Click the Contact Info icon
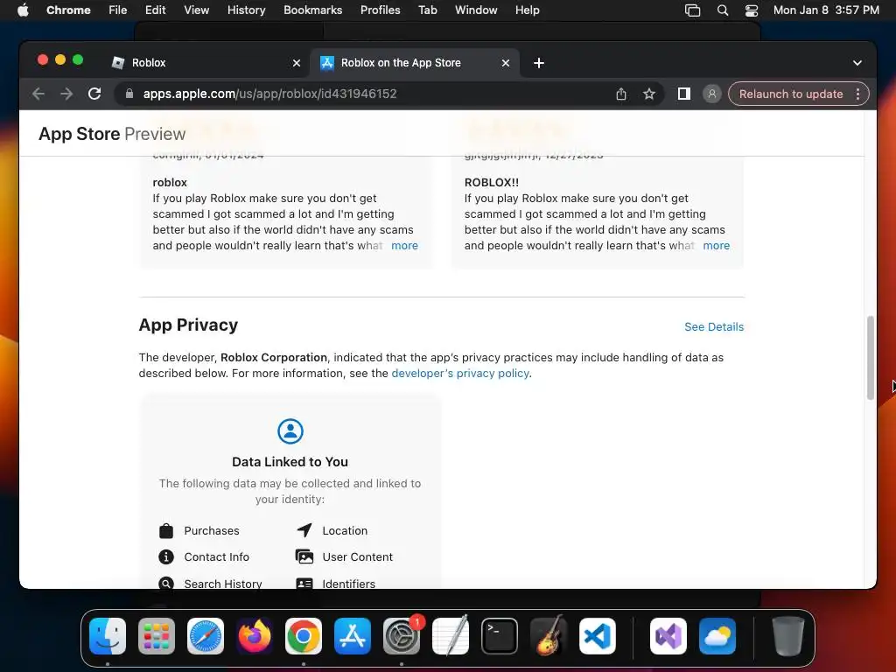This screenshot has width=896, height=672. [x=166, y=556]
